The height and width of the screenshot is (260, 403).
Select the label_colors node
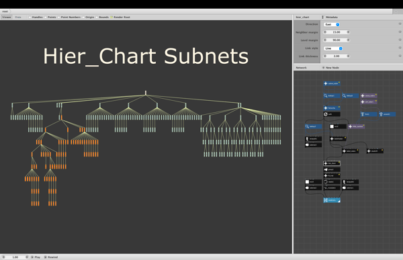point(351,151)
